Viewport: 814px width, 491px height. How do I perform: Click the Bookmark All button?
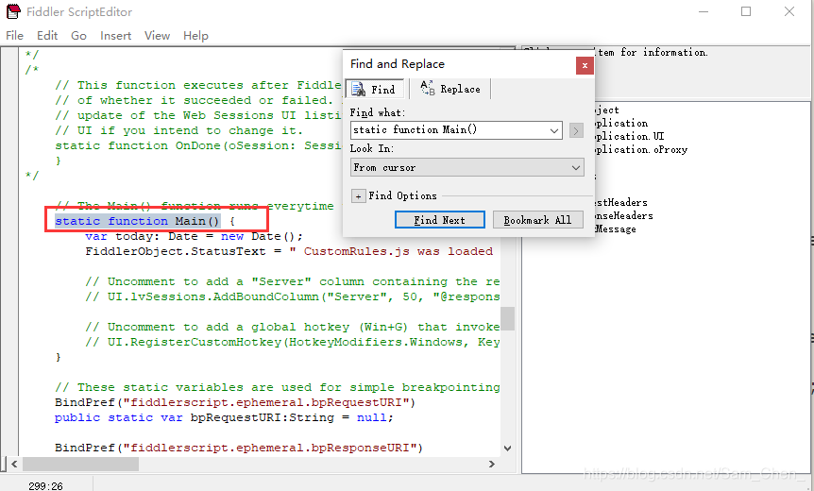(x=537, y=220)
